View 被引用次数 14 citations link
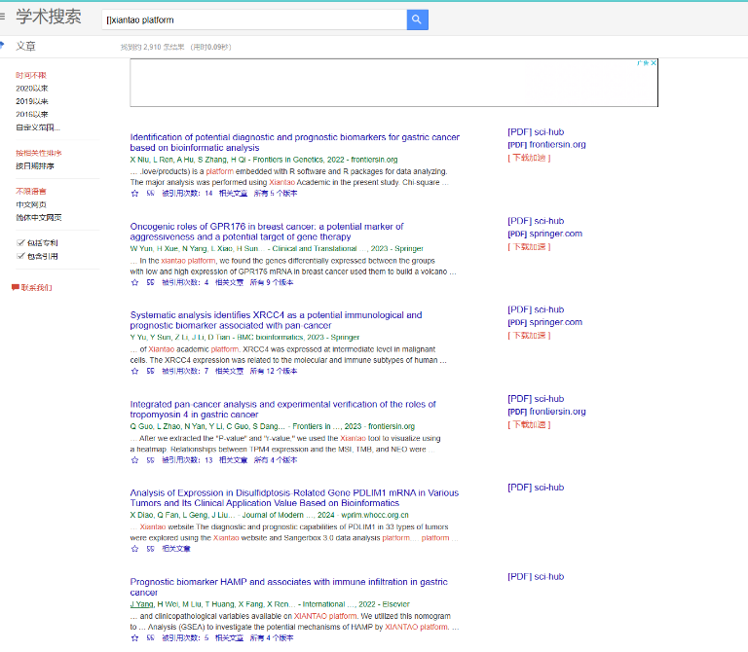This screenshot has height=652, width=748. (x=187, y=194)
